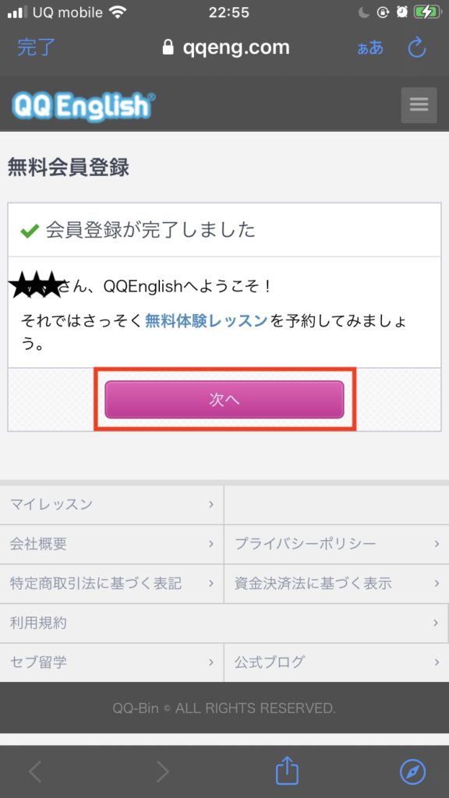Follow the 無料体験レッスン link
Screen dimensions: 449x798
click(x=206, y=320)
